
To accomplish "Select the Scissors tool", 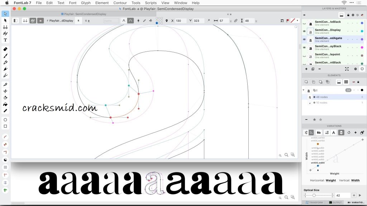I will (x=5, y=91).
